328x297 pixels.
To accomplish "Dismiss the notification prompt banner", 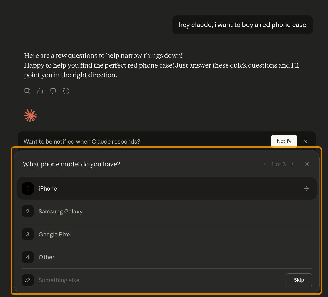I will (x=305, y=141).
